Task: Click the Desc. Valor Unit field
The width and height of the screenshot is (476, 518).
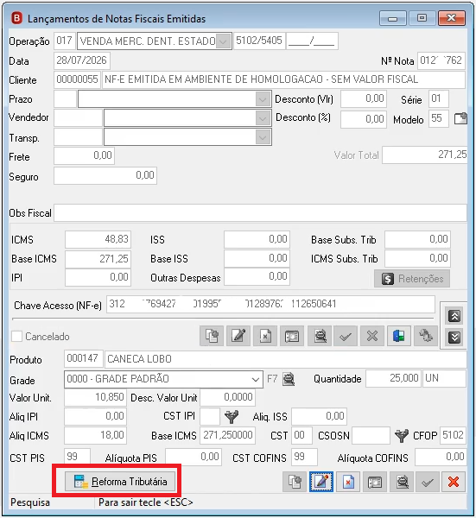Action: point(228,397)
